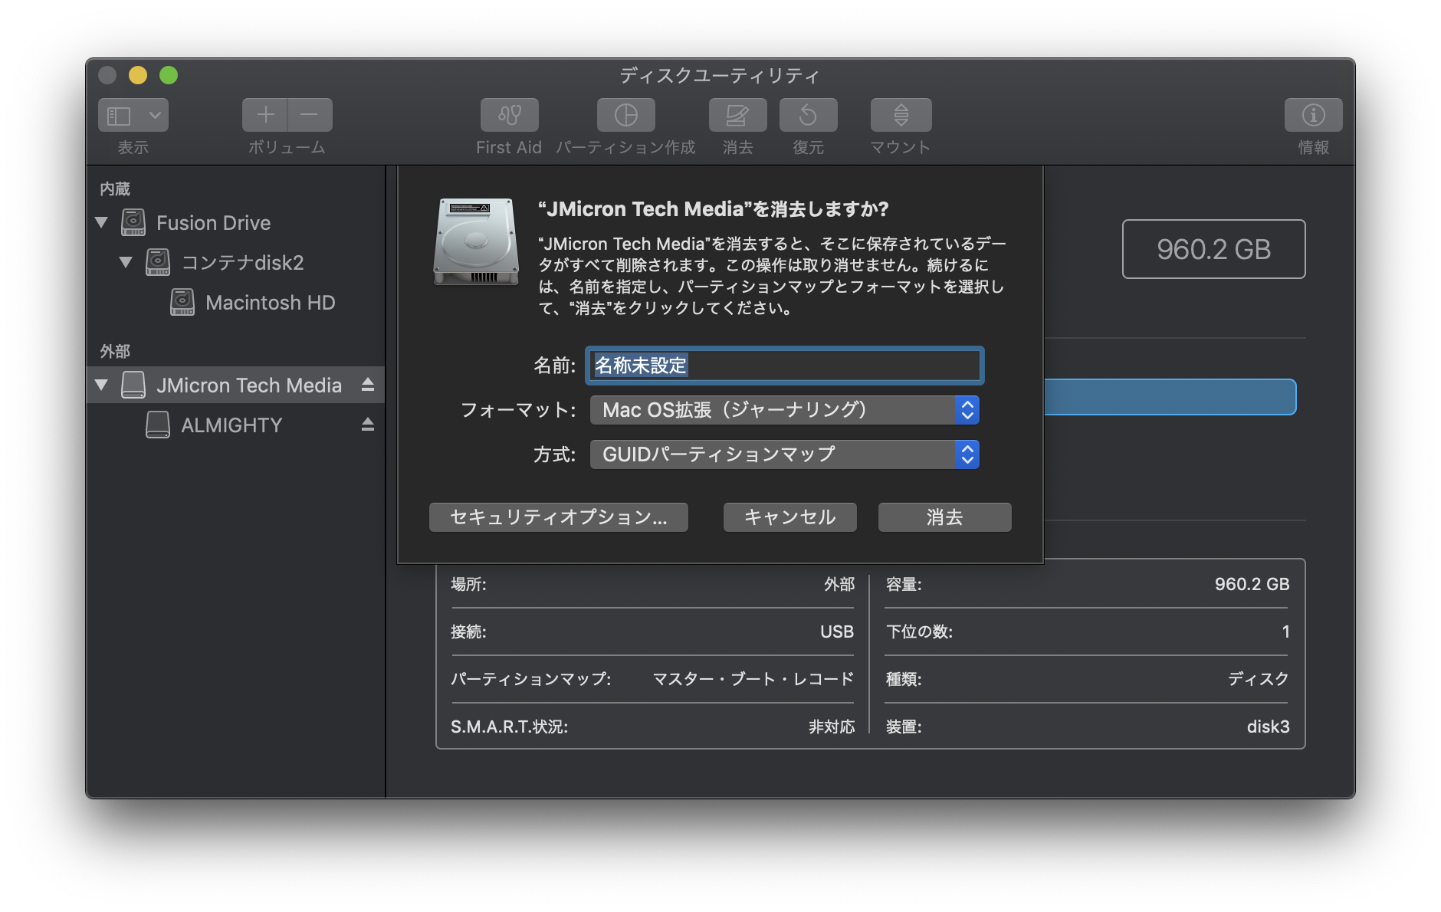
Task: Click the 960.2 GB capacity box
Action: point(1214,249)
